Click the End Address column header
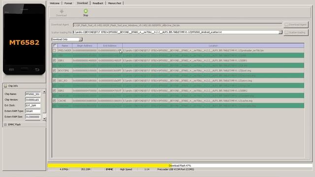The image size is (315, 177). pos(110,46)
